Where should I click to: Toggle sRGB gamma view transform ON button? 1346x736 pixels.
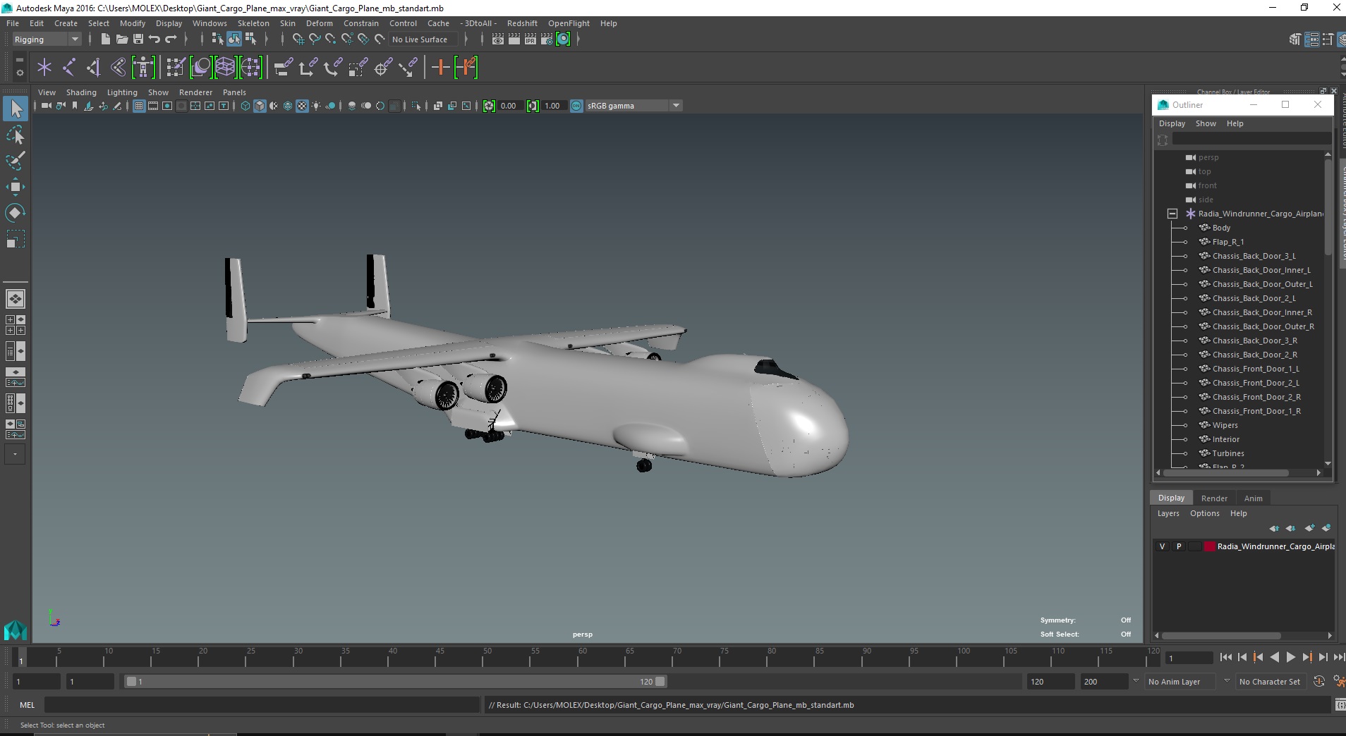(576, 106)
